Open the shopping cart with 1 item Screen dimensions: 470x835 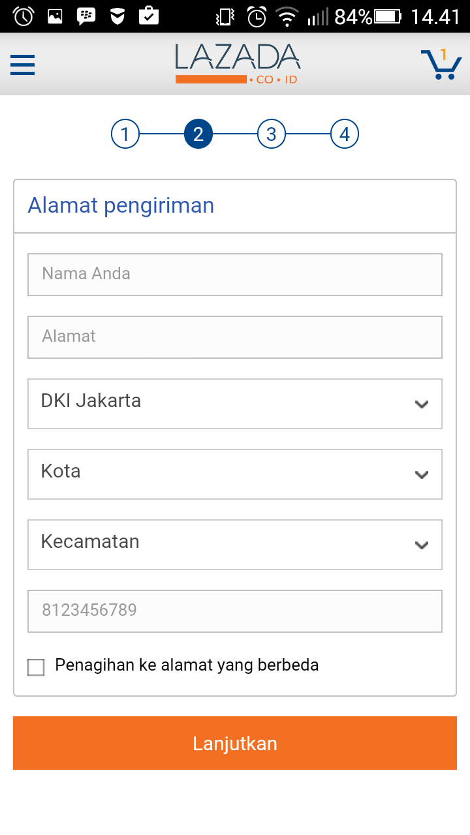[441, 65]
